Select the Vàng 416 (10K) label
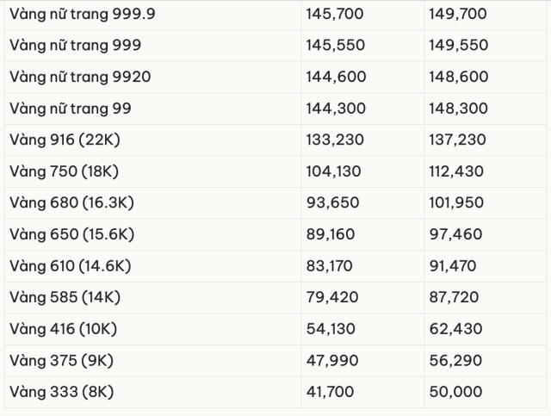The width and height of the screenshot is (551, 416). pyautogui.click(x=65, y=329)
